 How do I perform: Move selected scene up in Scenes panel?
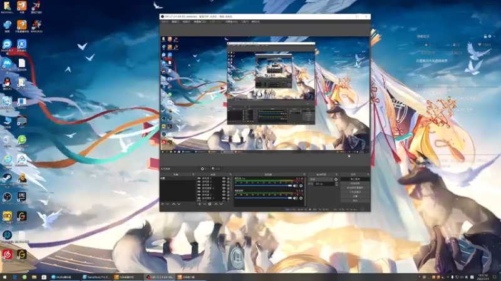pos(174,204)
